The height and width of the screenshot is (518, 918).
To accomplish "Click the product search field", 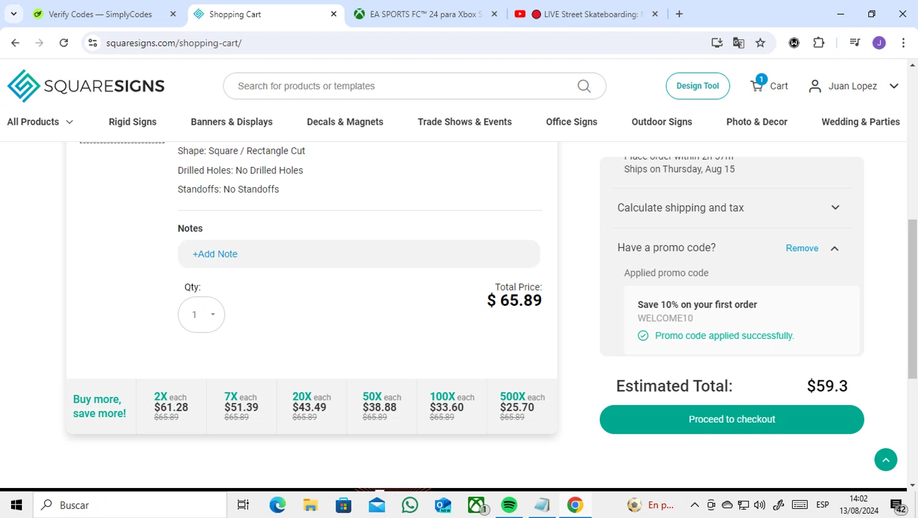I will coord(404,86).
